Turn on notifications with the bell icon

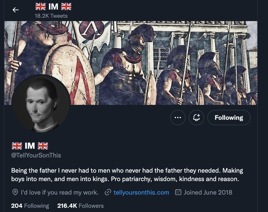[x=196, y=118]
